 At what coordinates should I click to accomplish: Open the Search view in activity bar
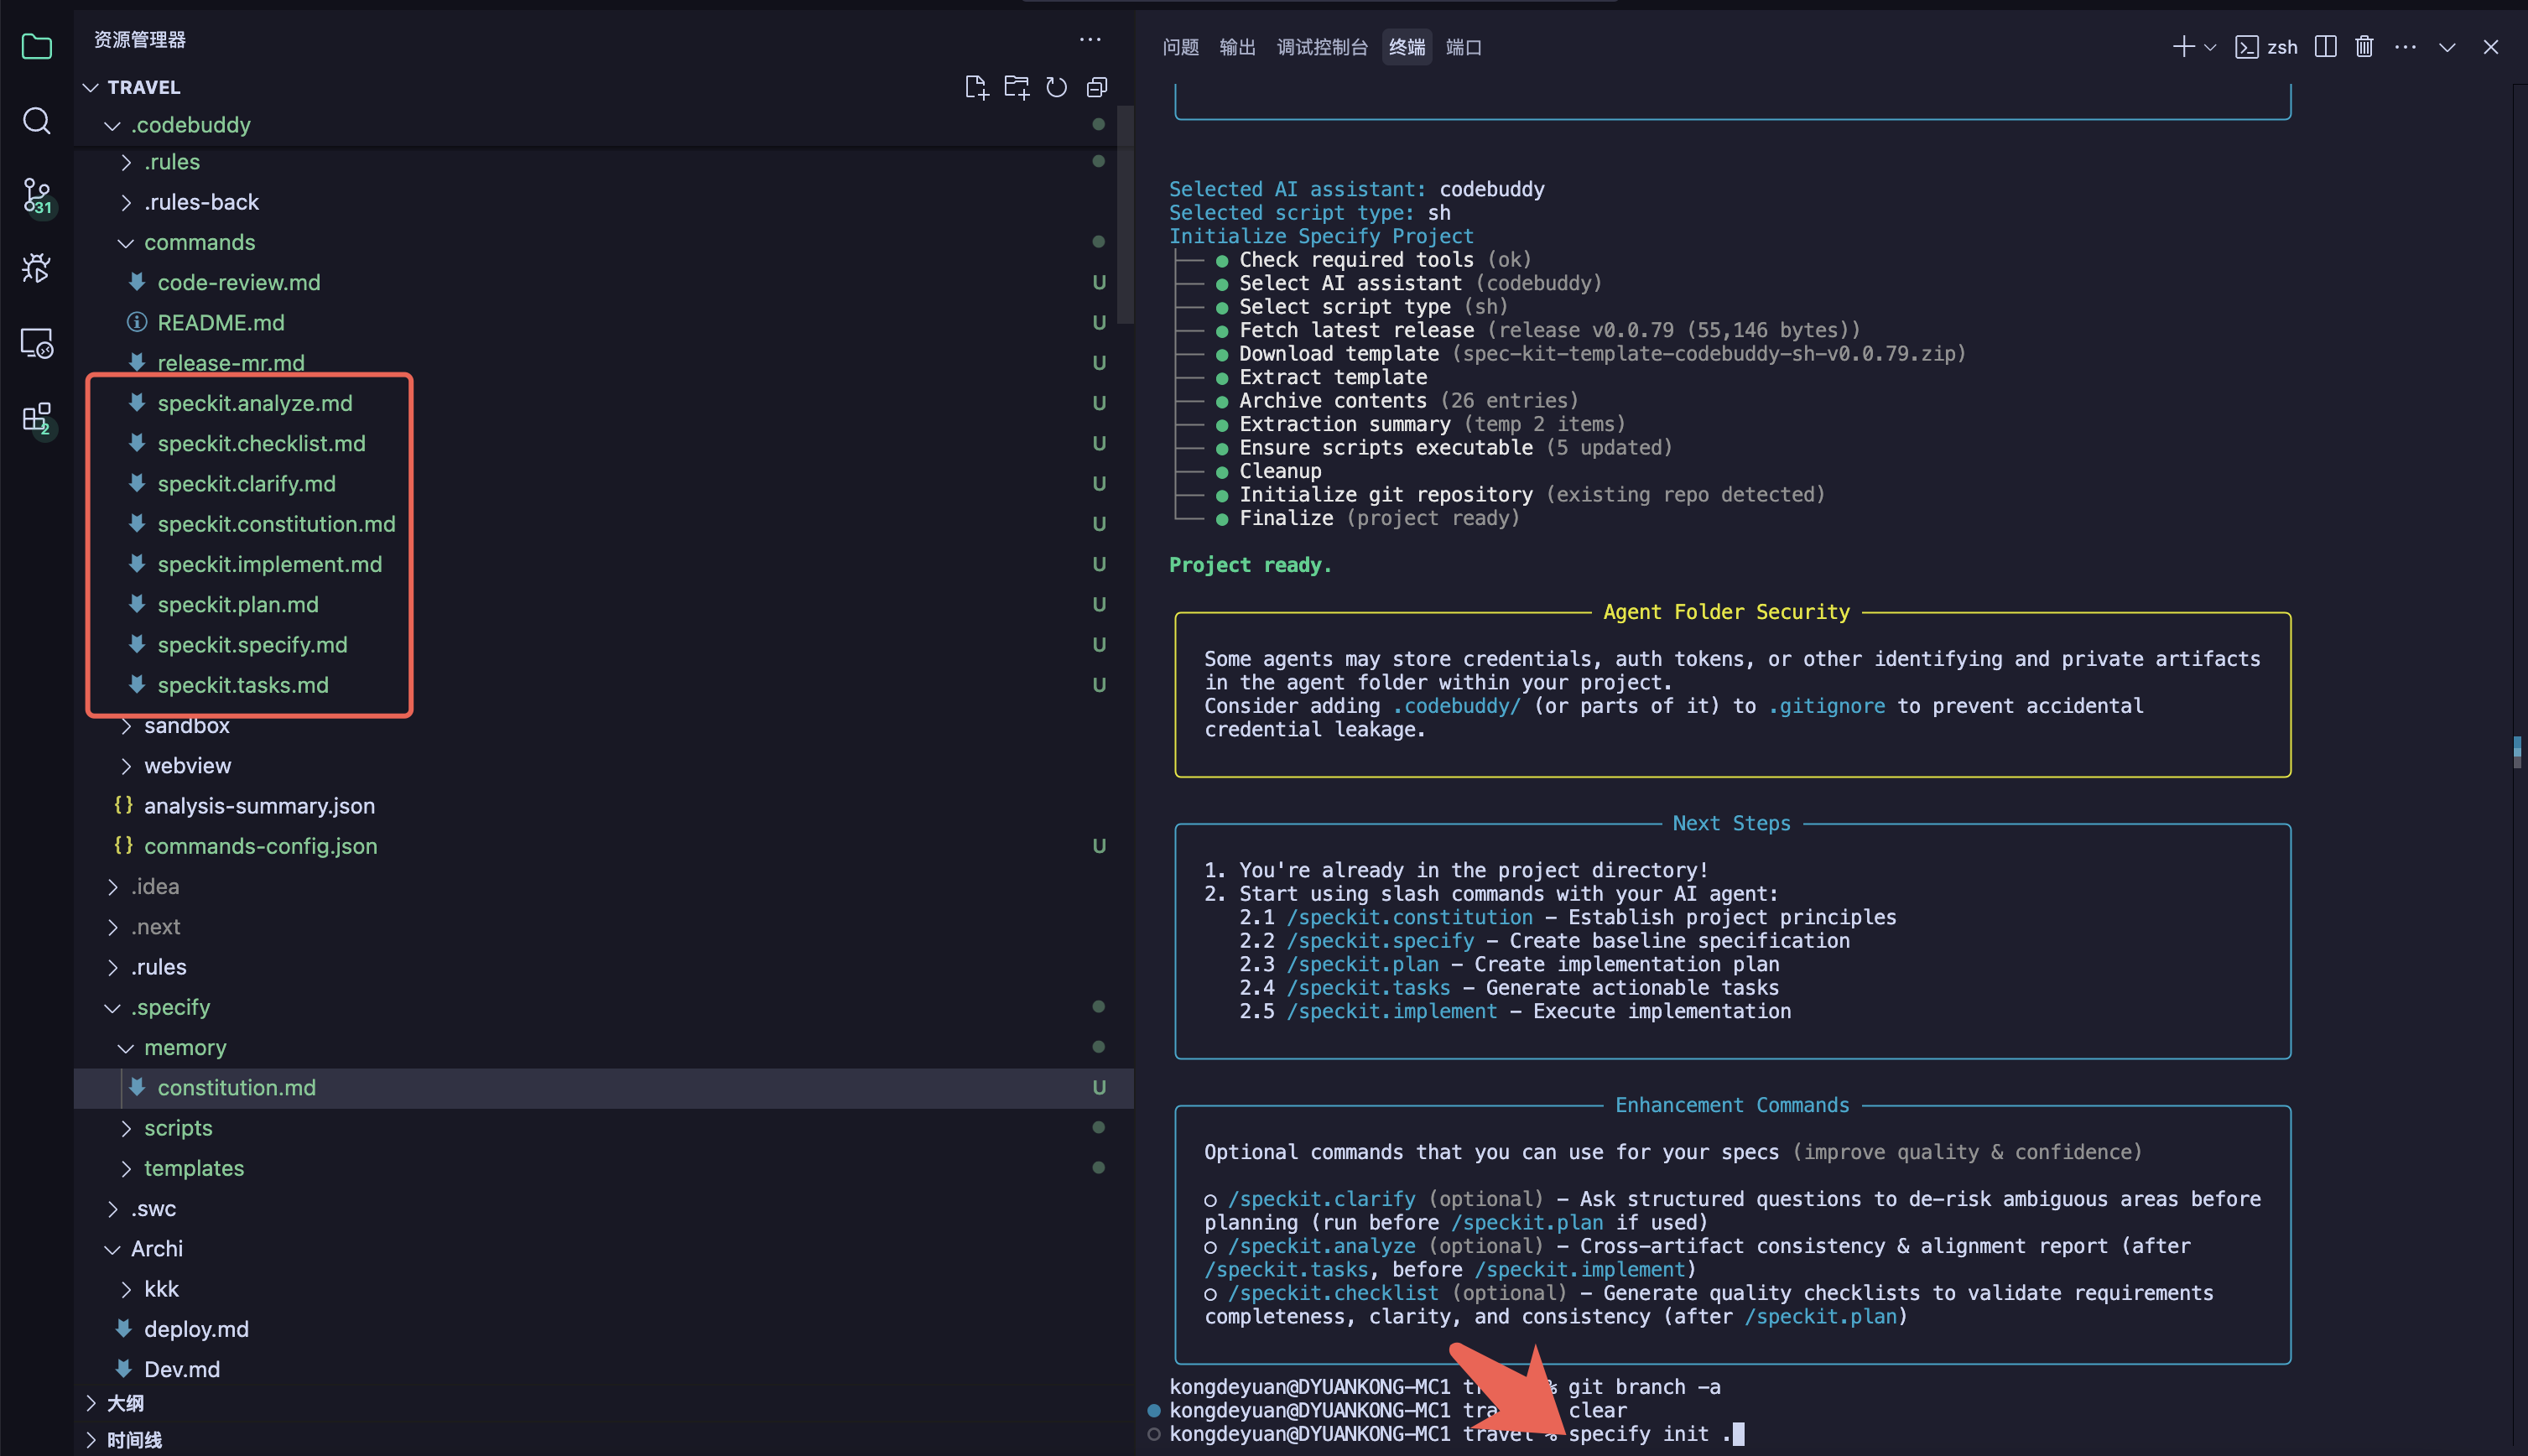[37, 121]
